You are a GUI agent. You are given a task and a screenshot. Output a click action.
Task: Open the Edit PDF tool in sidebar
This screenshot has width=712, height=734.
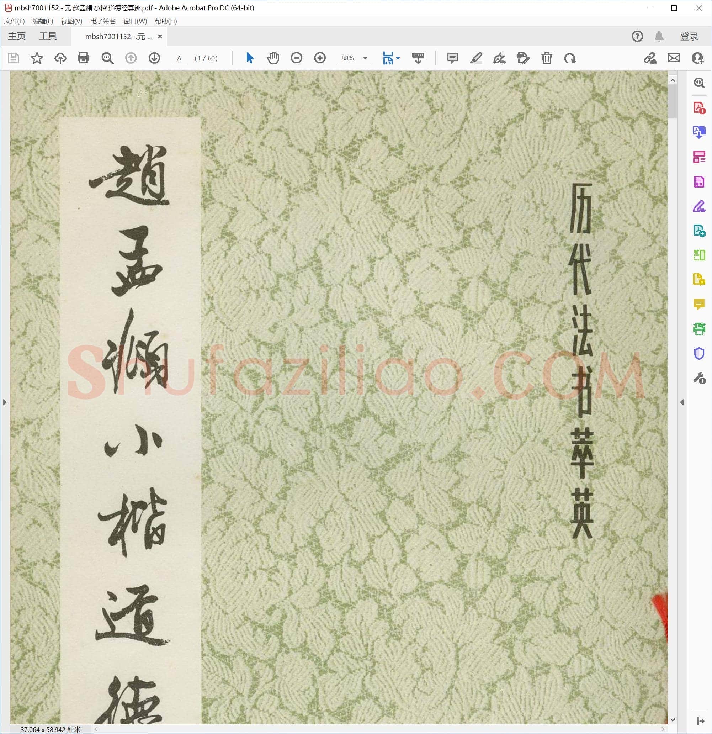point(699,181)
